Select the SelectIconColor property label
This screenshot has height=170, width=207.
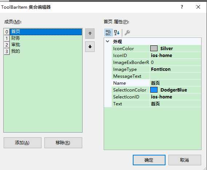tap(130, 90)
